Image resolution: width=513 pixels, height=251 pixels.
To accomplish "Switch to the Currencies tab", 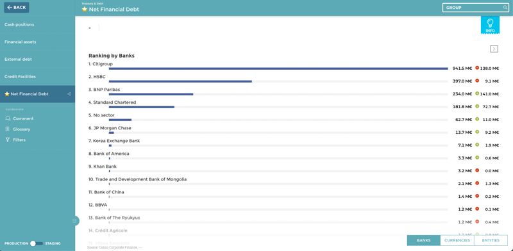I will point(457,240).
